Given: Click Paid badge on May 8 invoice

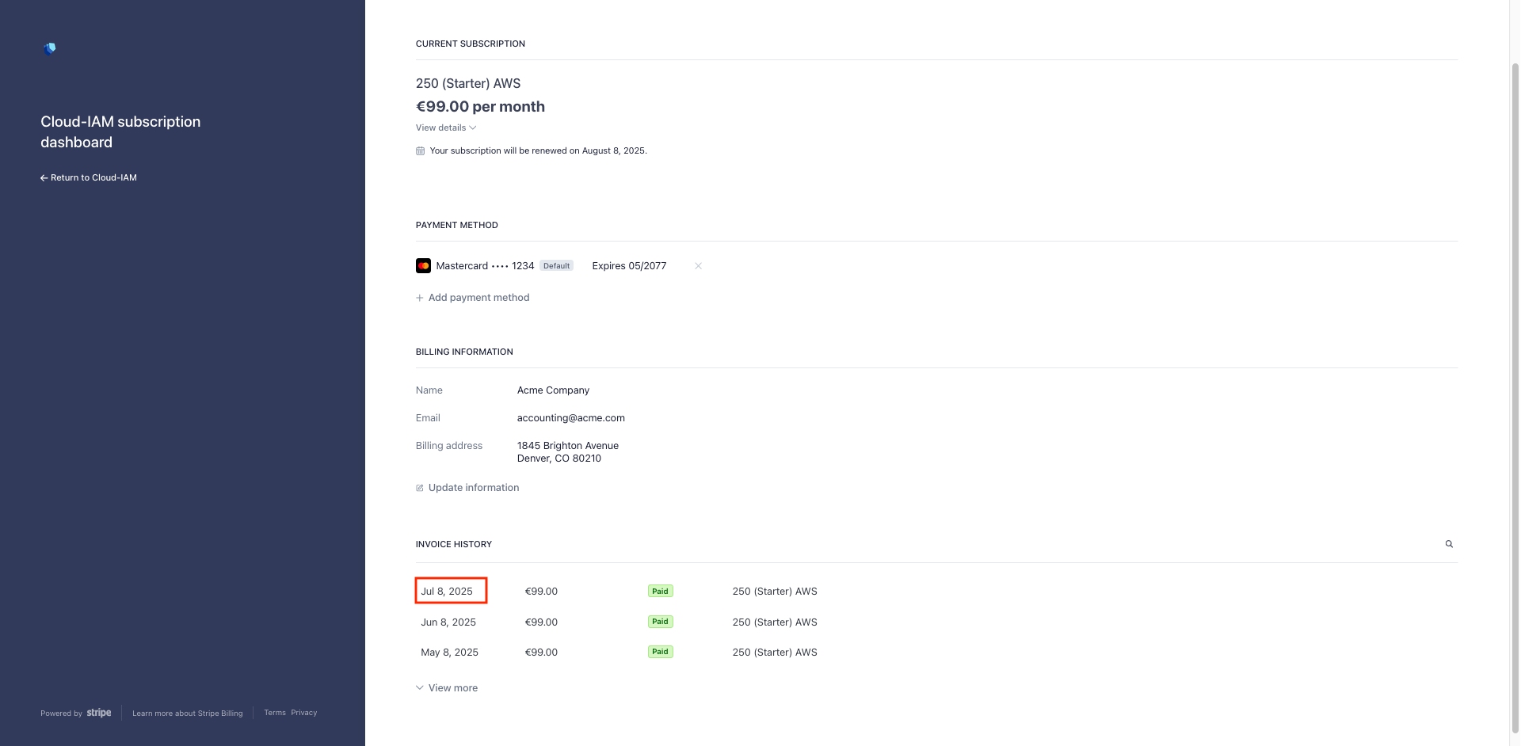Looking at the screenshot, I should click(660, 652).
